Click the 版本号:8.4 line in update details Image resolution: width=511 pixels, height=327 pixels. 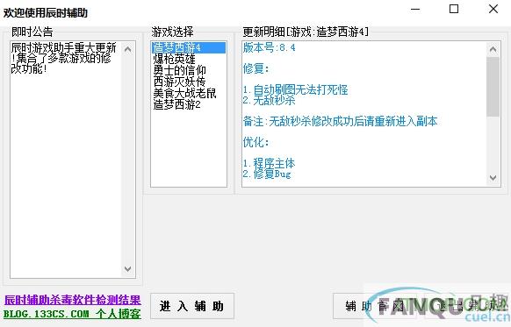(270, 48)
